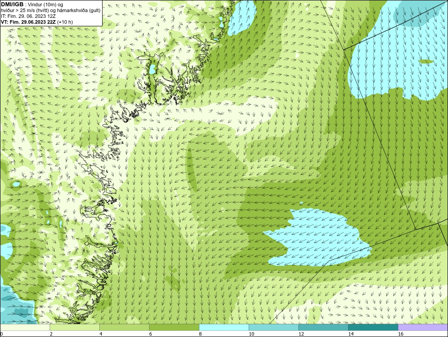Click the legend value '10'
Image resolution: width=448 pixels, height=337 pixels.
pos(251,334)
